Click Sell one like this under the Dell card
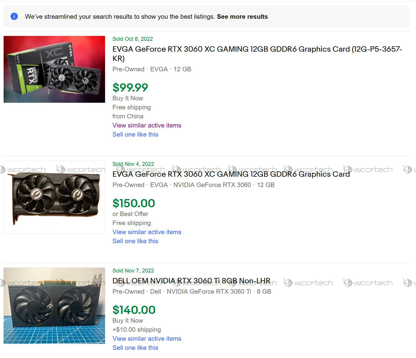The width and height of the screenshot is (416, 358). pyautogui.click(x=135, y=348)
